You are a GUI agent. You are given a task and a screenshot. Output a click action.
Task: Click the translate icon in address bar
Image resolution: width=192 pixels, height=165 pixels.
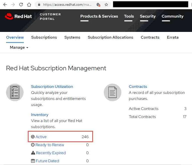(98, 5)
